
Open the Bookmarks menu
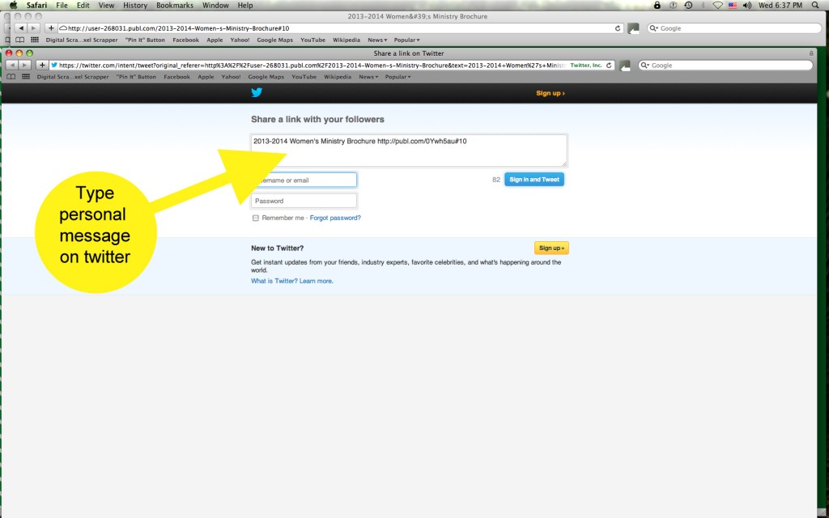tap(175, 6)
